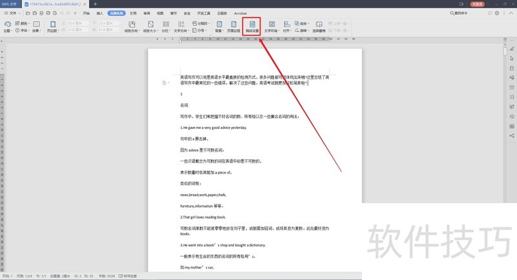Switch to the Cloud Services (云服务) tab

click(222, 13)
